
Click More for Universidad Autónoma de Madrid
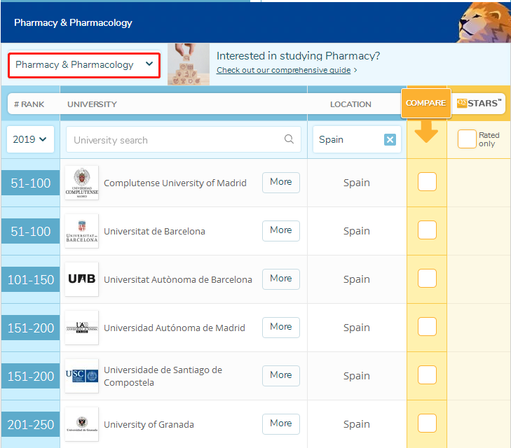[x=280, y=328]
